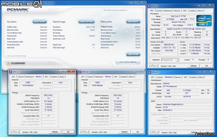Select About tab in left Memory CPU-Z window
217x137 pixels.
click(62, 77)
